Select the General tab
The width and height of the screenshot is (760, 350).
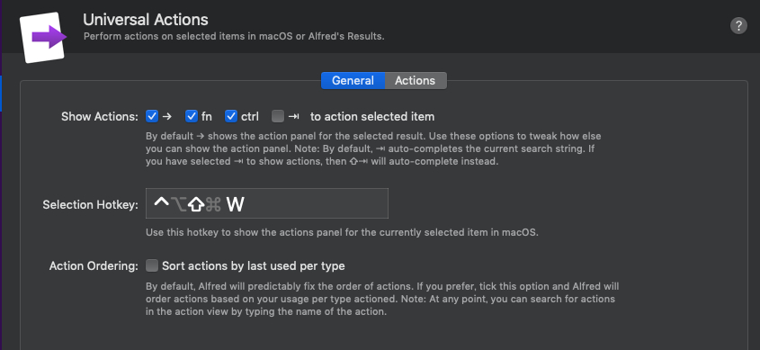click(353, 80)
